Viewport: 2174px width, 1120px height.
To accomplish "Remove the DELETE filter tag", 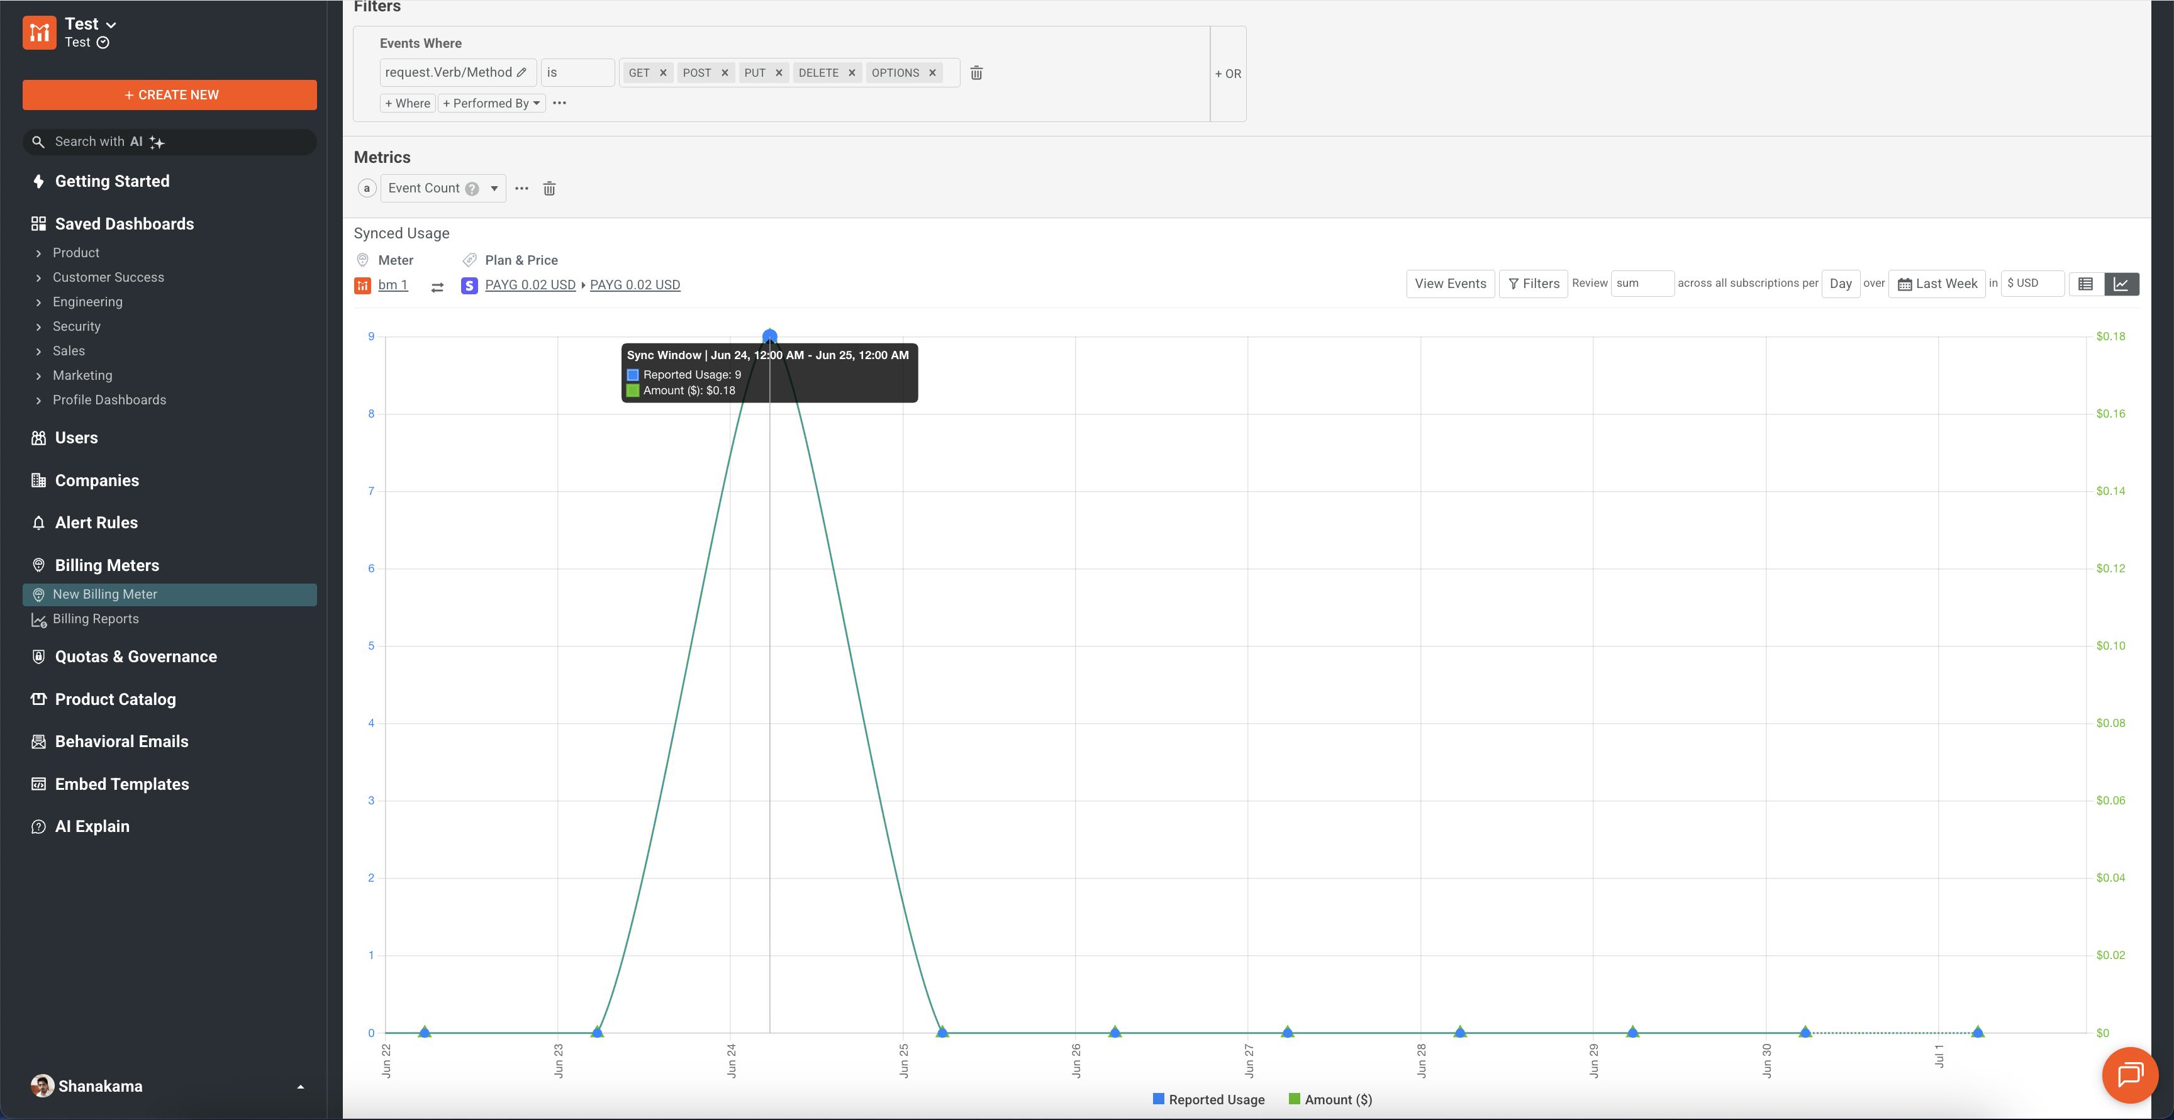I will [852, 74].
